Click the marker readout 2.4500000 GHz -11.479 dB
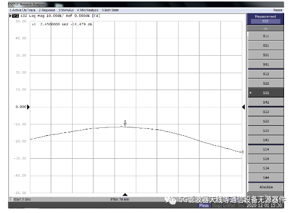Image resolution: width=295 pixels, height=213 pixels. coord(62,24)
